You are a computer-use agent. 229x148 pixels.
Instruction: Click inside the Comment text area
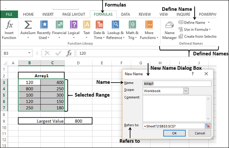pyautogui.click(x=174, y=109)
